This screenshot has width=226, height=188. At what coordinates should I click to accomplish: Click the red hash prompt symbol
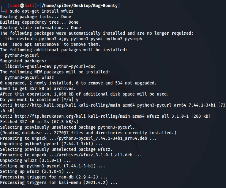pyautogui.click(x=6, y=11)
